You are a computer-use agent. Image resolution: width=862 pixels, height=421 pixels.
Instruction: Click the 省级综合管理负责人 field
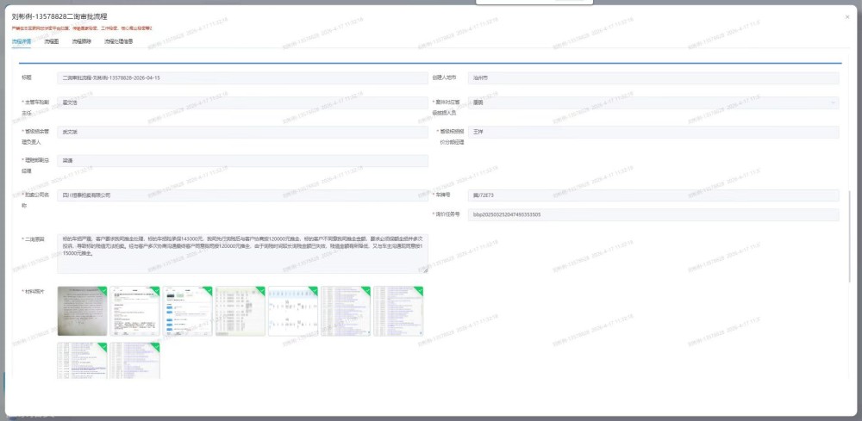[242, 132]
